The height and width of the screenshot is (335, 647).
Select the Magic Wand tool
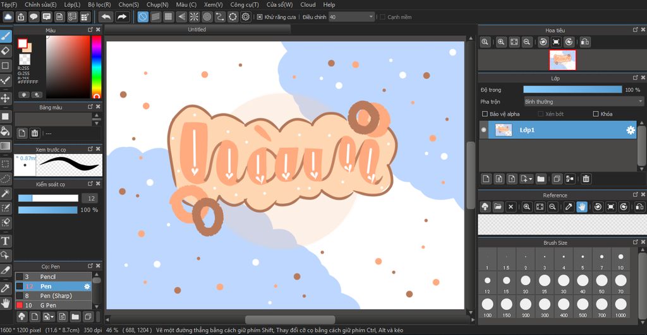tap(5, 193)
